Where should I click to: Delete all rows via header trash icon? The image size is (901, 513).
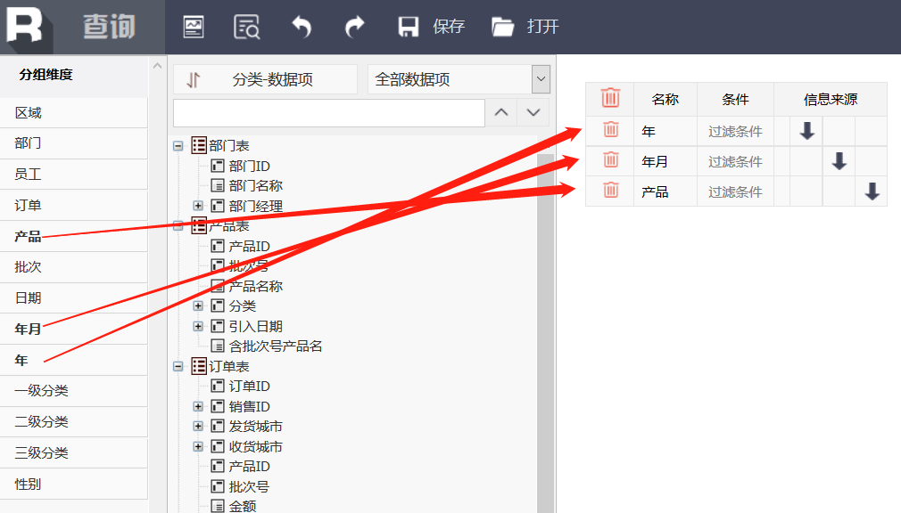[610, 98]
